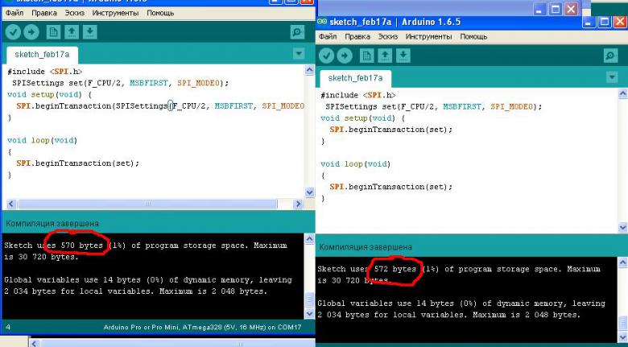
Task: Open Помощь menu in left window
Action: pos(160,13)
